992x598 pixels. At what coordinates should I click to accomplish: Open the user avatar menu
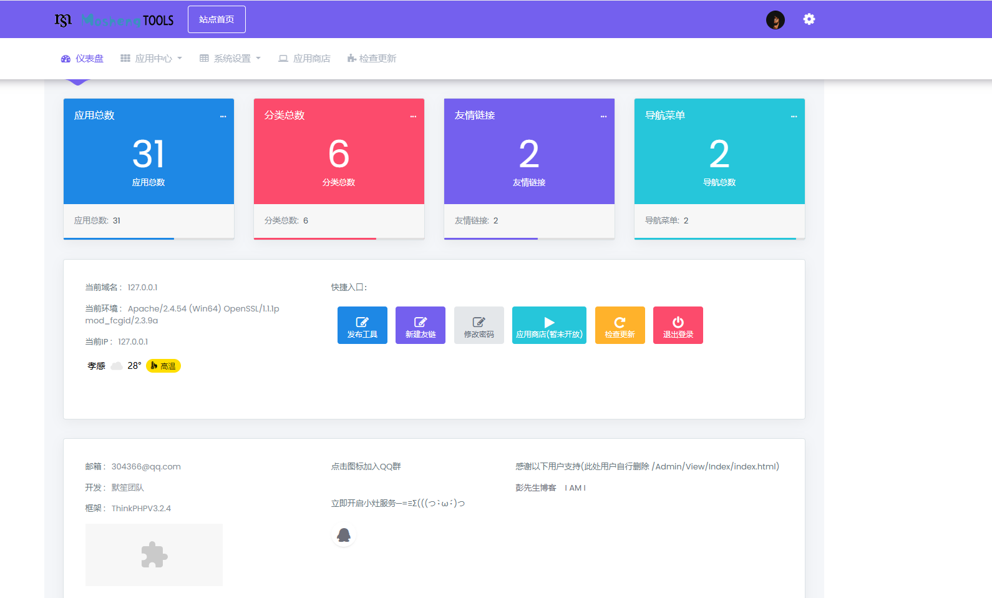click(x=776, y=20)
